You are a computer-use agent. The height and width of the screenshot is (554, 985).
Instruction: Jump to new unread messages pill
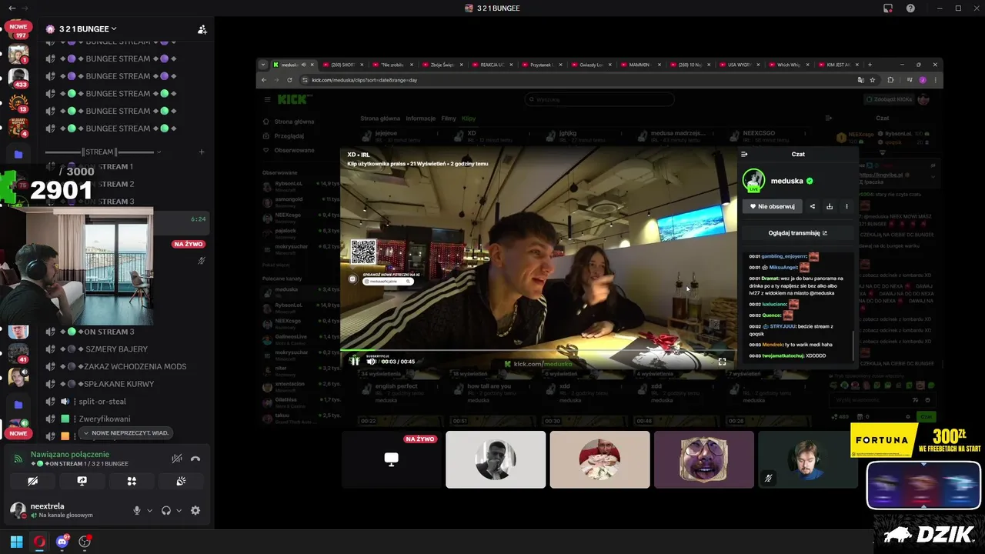(x=125, y=433)
